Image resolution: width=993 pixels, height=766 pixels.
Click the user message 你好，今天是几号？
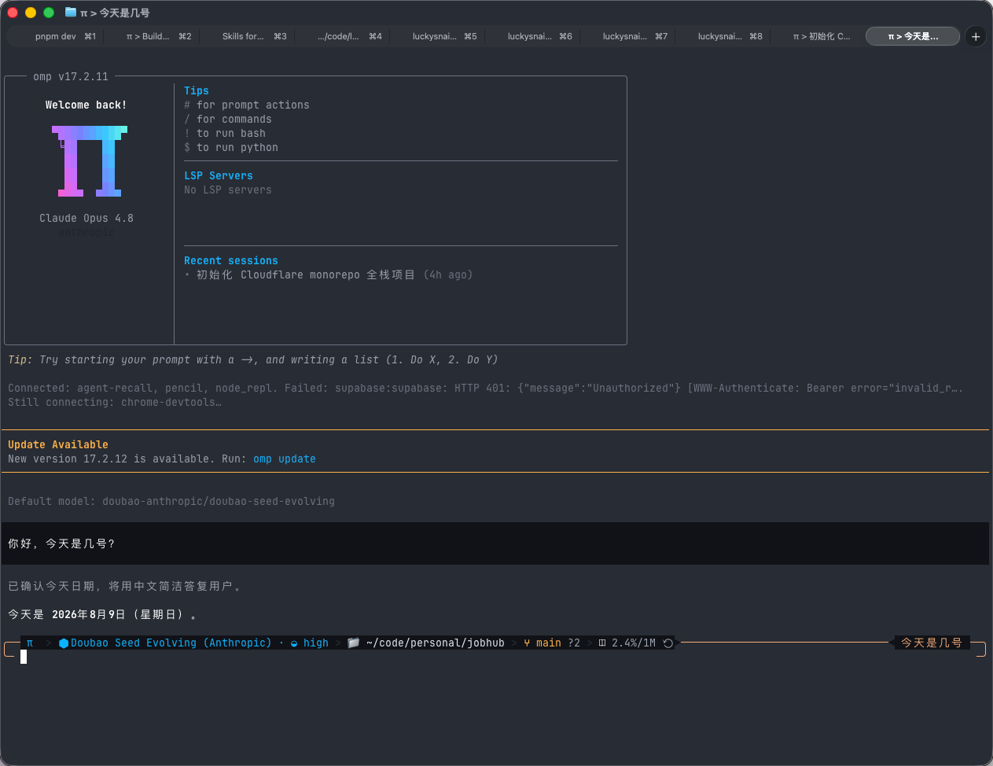[x=62, y=544]
